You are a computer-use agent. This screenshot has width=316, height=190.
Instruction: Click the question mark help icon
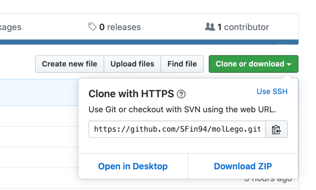[x=181, y=94]
